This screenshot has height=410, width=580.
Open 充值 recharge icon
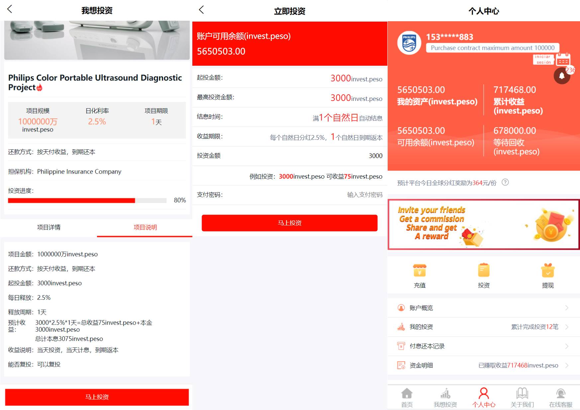[420, 270]
